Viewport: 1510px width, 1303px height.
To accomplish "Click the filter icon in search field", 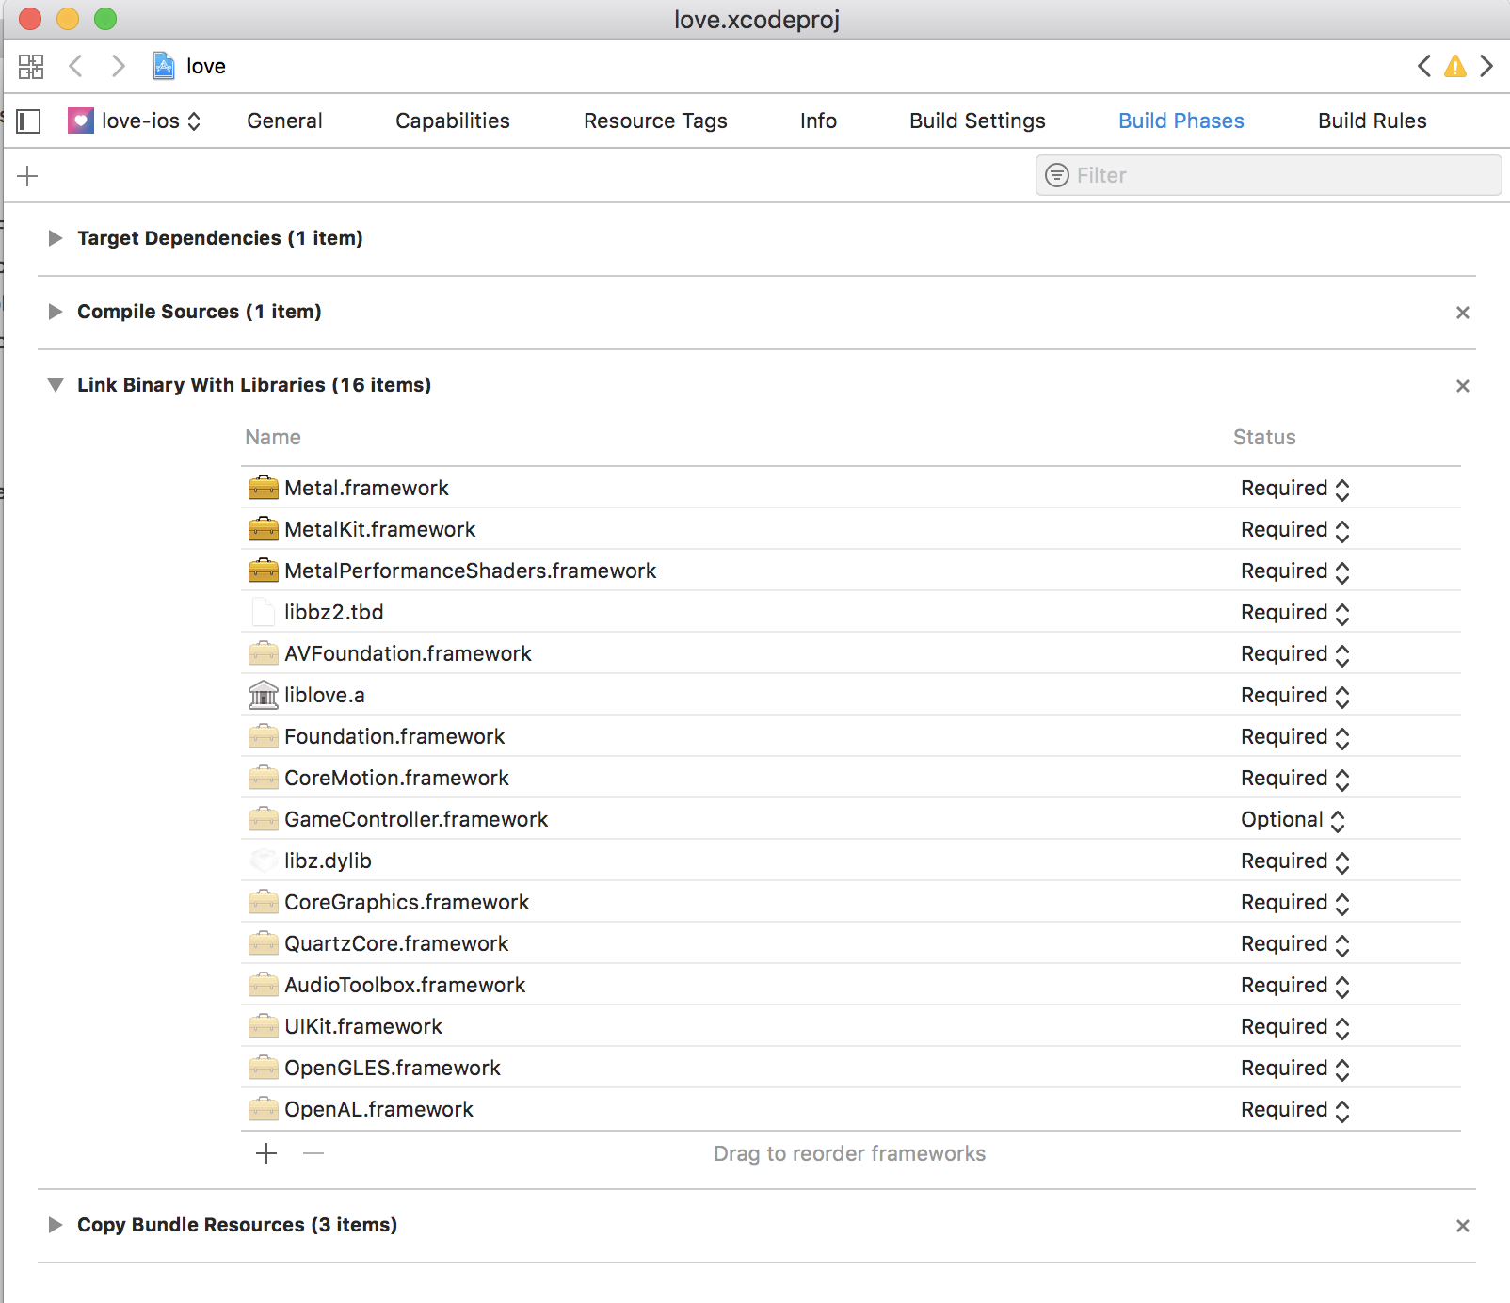I will [1057, 175].
